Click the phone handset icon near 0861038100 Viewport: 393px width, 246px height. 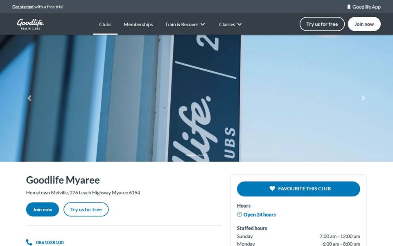click(x=29, y=242)
